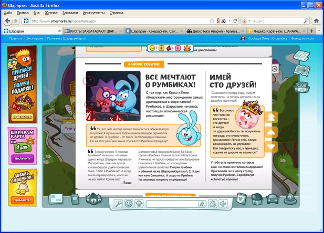Click the ПРИГЛАСИТЬ banner button
The width and height of the screenshot is (324, 233).
pyautogui.click(x=22, y=117)
